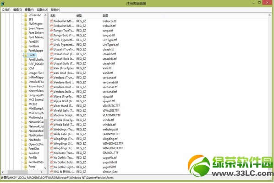This screenshot has height=183, width=274.
Task: Expand the GRE_Initialize key node
Action: pyautogui.click(x=22, y=64)
